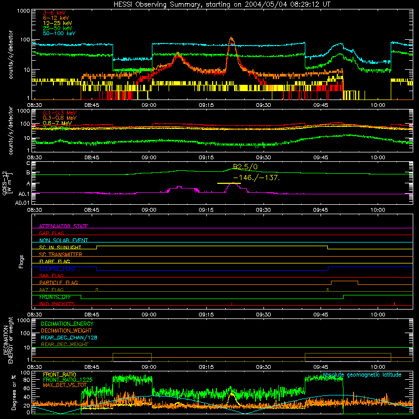Screen dimensions: 419x419
Task: Select the SC_IN_SUNLIGHT flag label
Action: (60, 247)
